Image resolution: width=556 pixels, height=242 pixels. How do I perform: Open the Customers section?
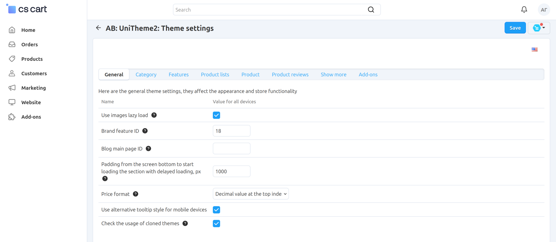[x=34, y=73]
